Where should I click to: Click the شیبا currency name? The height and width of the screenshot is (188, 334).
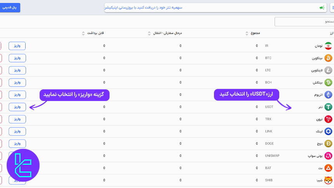(320, 181)
